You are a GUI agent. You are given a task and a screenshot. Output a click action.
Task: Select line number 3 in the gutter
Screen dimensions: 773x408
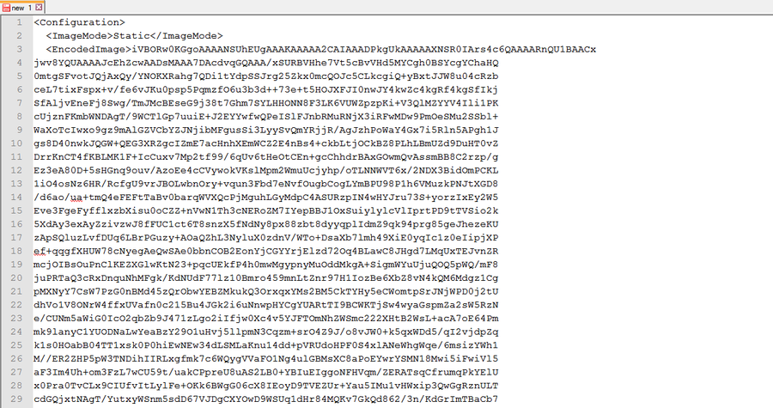(19, 49)
